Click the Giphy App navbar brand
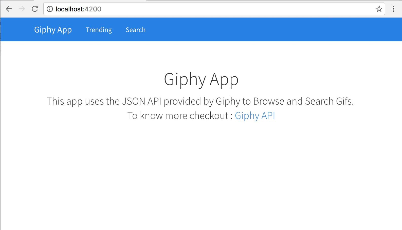This screenshot has width=402, height=230. [53, 30]
